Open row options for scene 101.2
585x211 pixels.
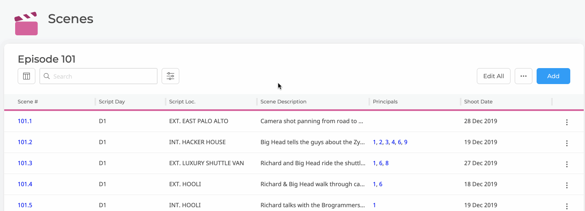pos(567,143)
